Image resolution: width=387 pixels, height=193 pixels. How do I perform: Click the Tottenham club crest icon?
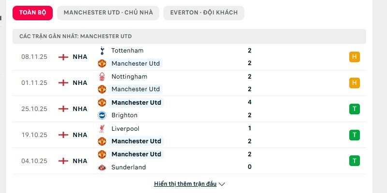(x=102, y=50)
